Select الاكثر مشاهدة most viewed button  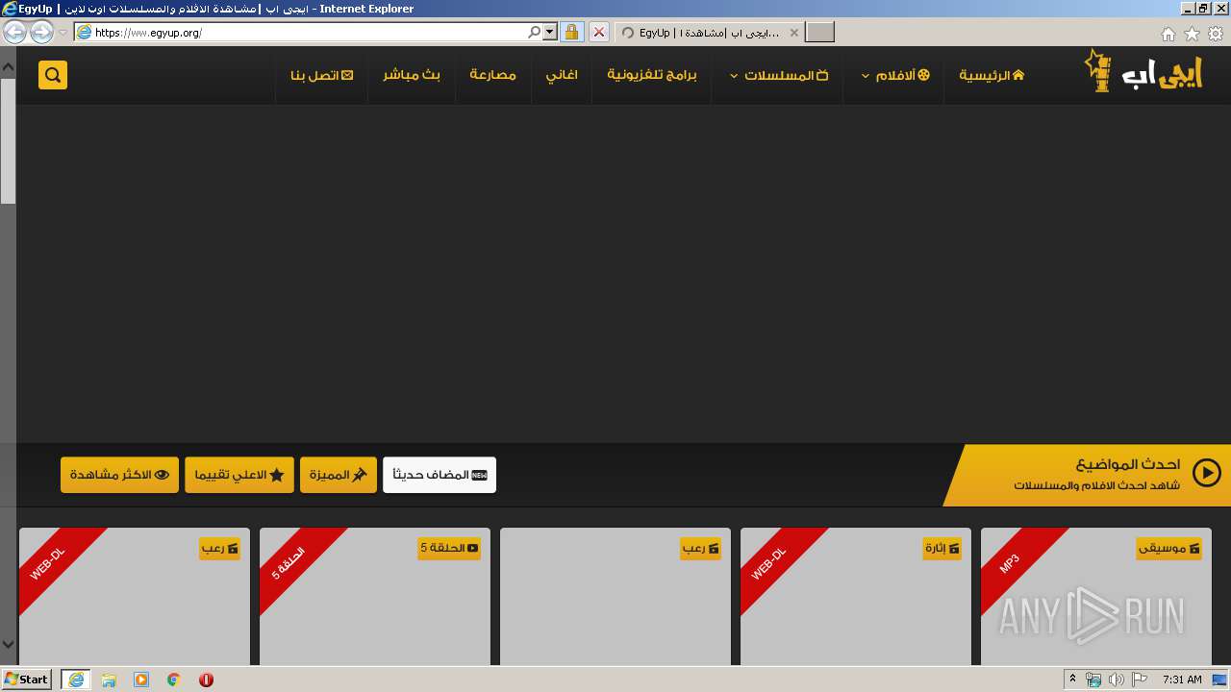120,475
